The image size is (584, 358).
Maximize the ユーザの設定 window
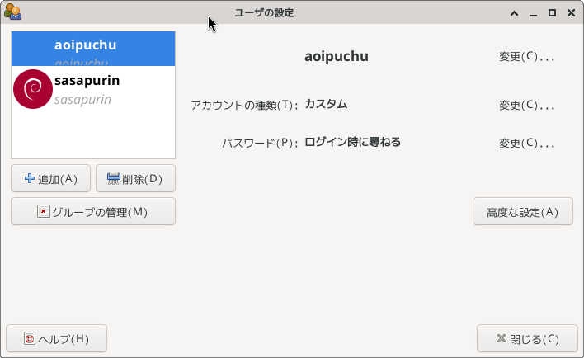[552, 13]
